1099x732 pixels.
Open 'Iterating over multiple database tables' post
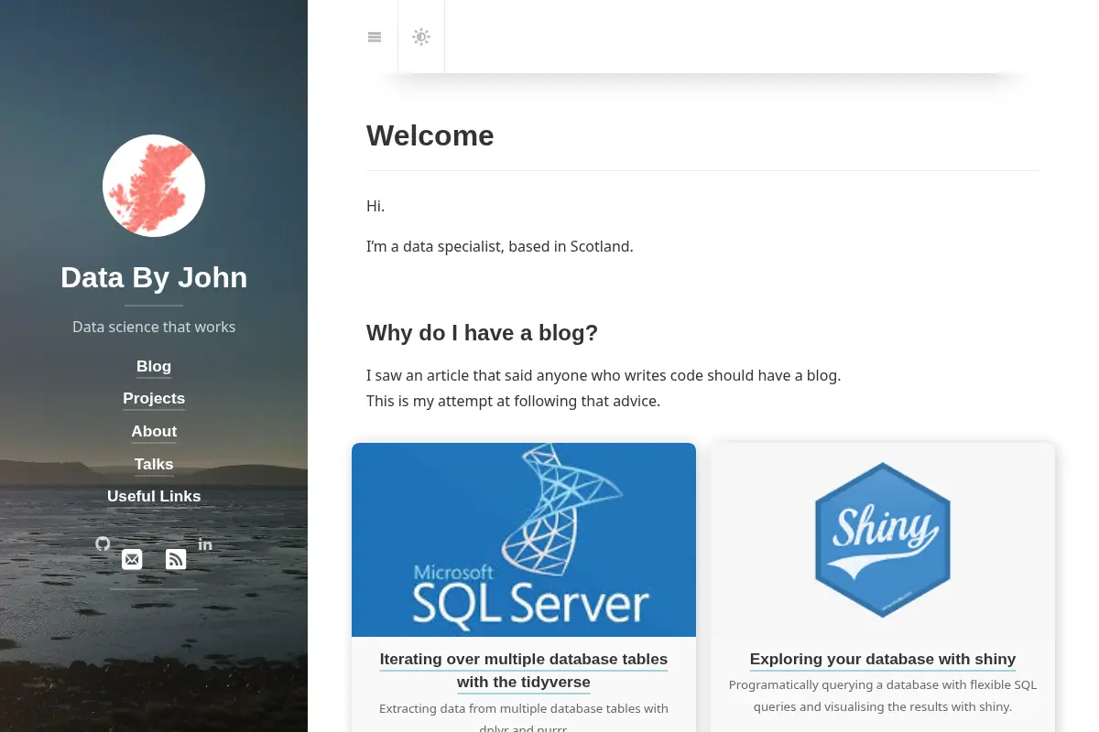coord(524,671)
